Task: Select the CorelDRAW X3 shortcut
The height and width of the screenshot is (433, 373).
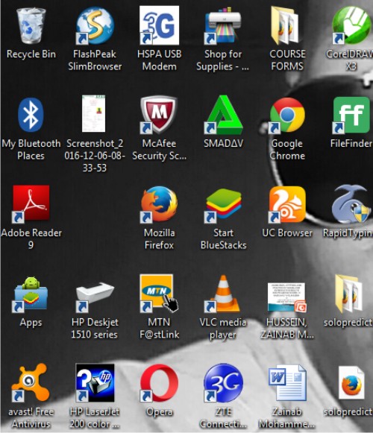Action: 351,26
